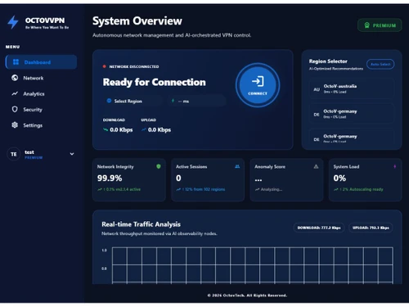
Task: Click the Network Integrity green shield icon
Action: (x=159, y=166)
